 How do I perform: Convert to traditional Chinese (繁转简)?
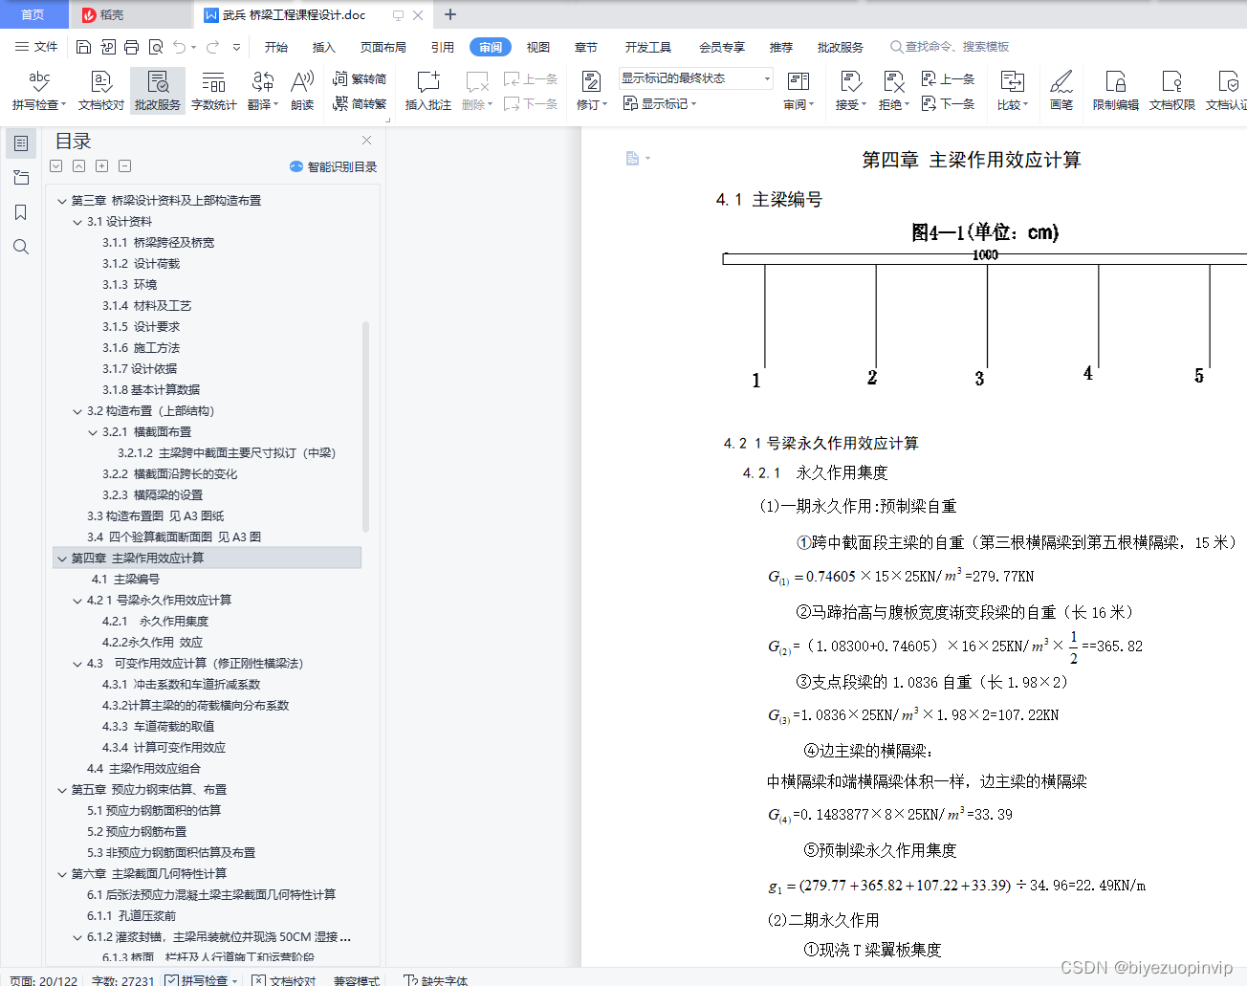point(360,79)
